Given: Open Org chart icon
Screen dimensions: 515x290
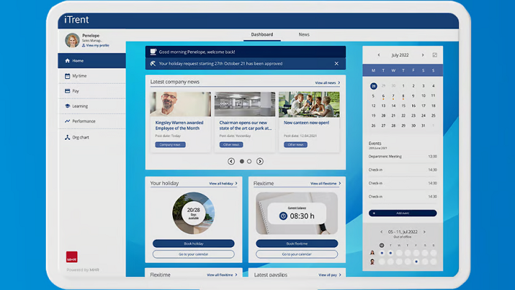Looking at the screenshot, I should 67,137.
